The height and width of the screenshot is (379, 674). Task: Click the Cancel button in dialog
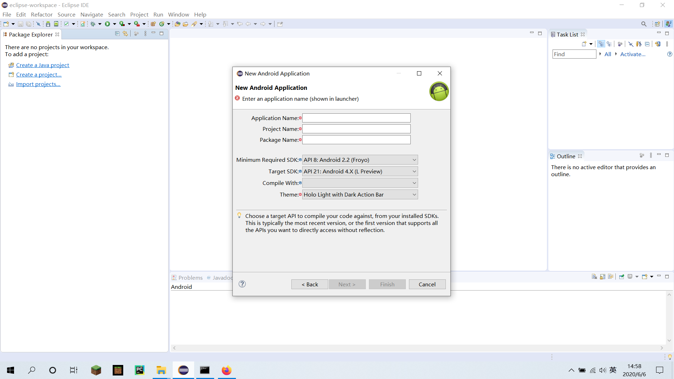[427, 284]
